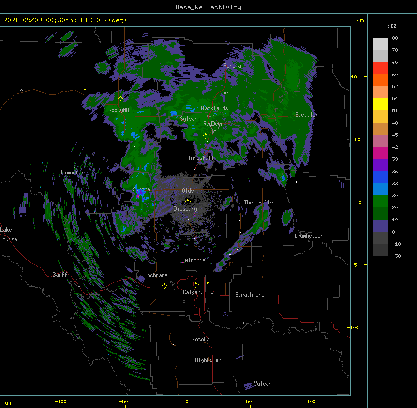Click the dBZ legend heading
Image resolution: width=417 pixels, height=408 pixels.
click(392, 26)
